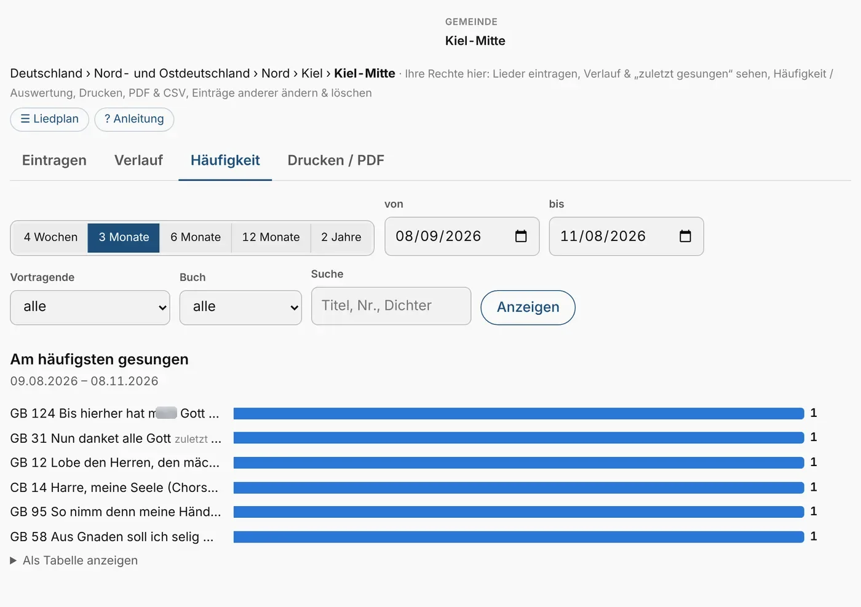Expand 'Als Tabelle anzeigen' disclosure

74,561
